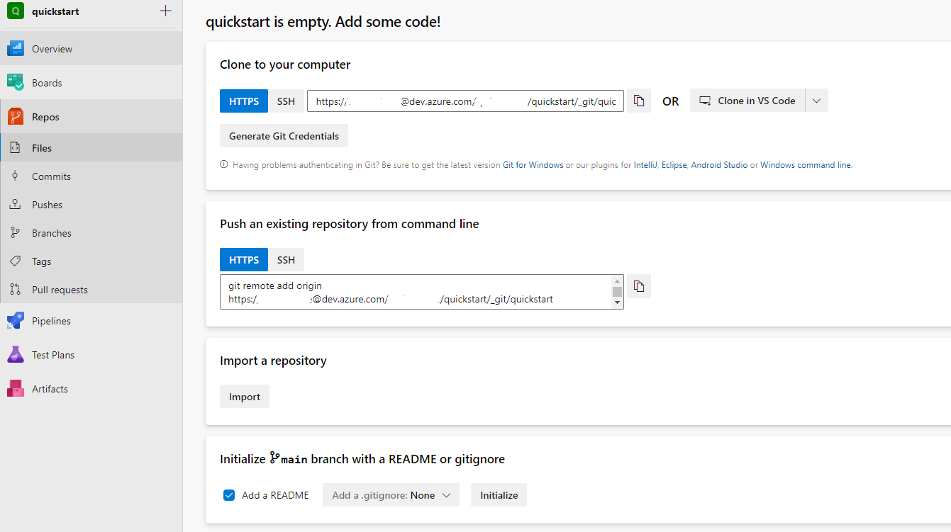The height and width of the screenshot is (532, 951).
Task: Click the Import button
Action: (x=245, y=397)
